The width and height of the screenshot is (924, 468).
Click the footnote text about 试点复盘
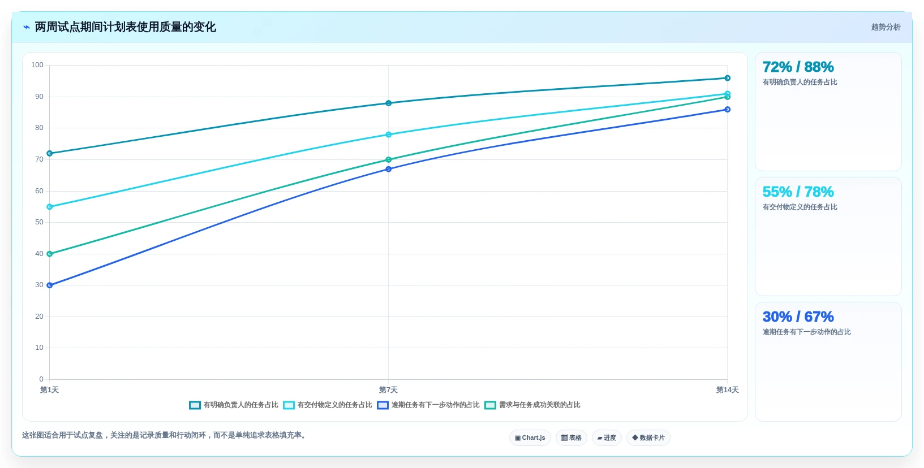(165, 435)
